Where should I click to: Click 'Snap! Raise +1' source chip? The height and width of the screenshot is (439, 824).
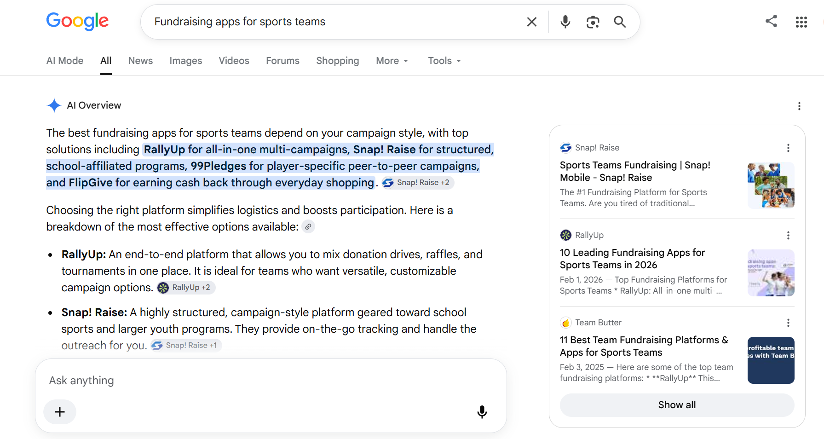pos(186,346)
